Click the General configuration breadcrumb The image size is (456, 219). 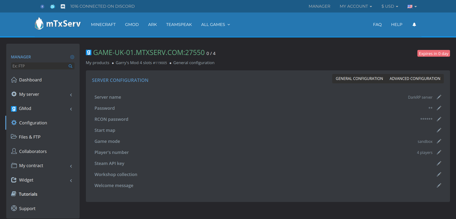tap(194, 63)
